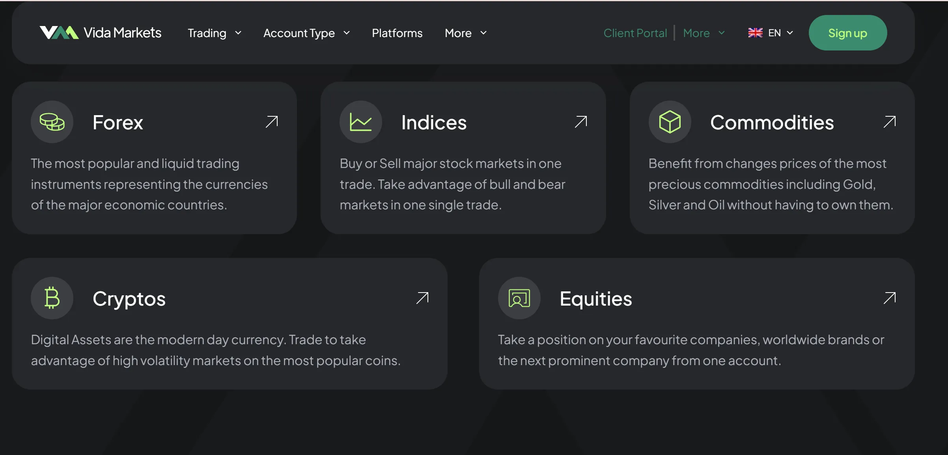Open the Equities heading link
This screenshot has width=948, height=455.
point(596,299)
